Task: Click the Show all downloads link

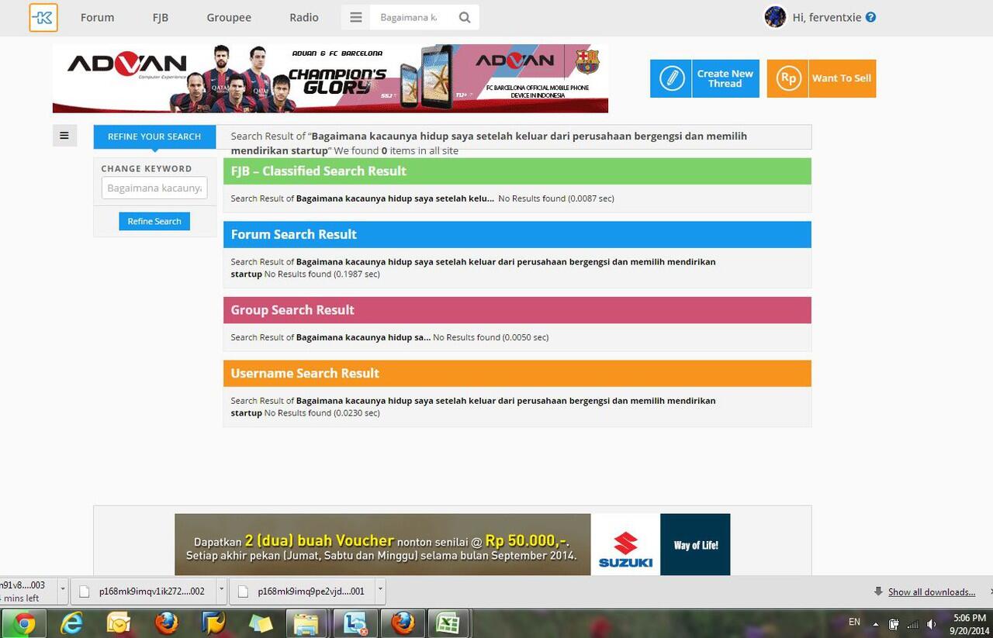Action: (932, 591)
